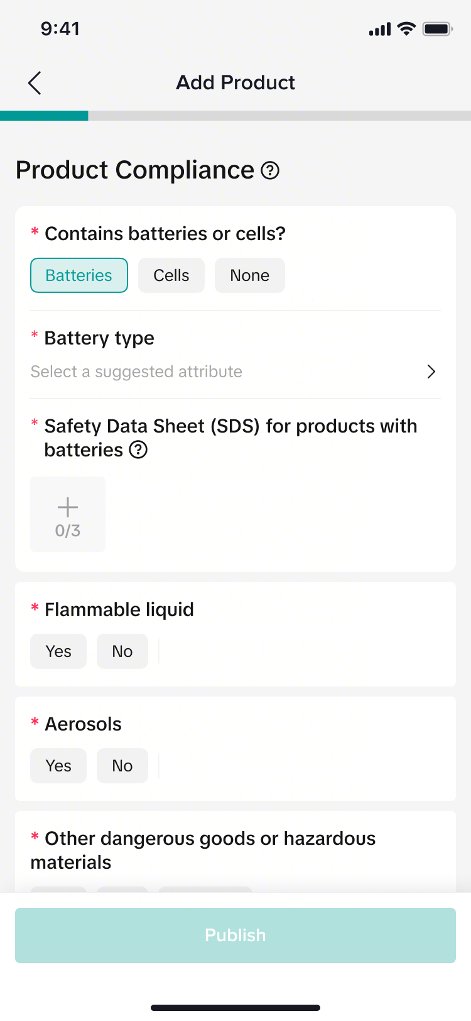This screenshot has height=1021, width=471.
Task: Expand Battery type chevron arrow
Action: click(x=431, y=372)
